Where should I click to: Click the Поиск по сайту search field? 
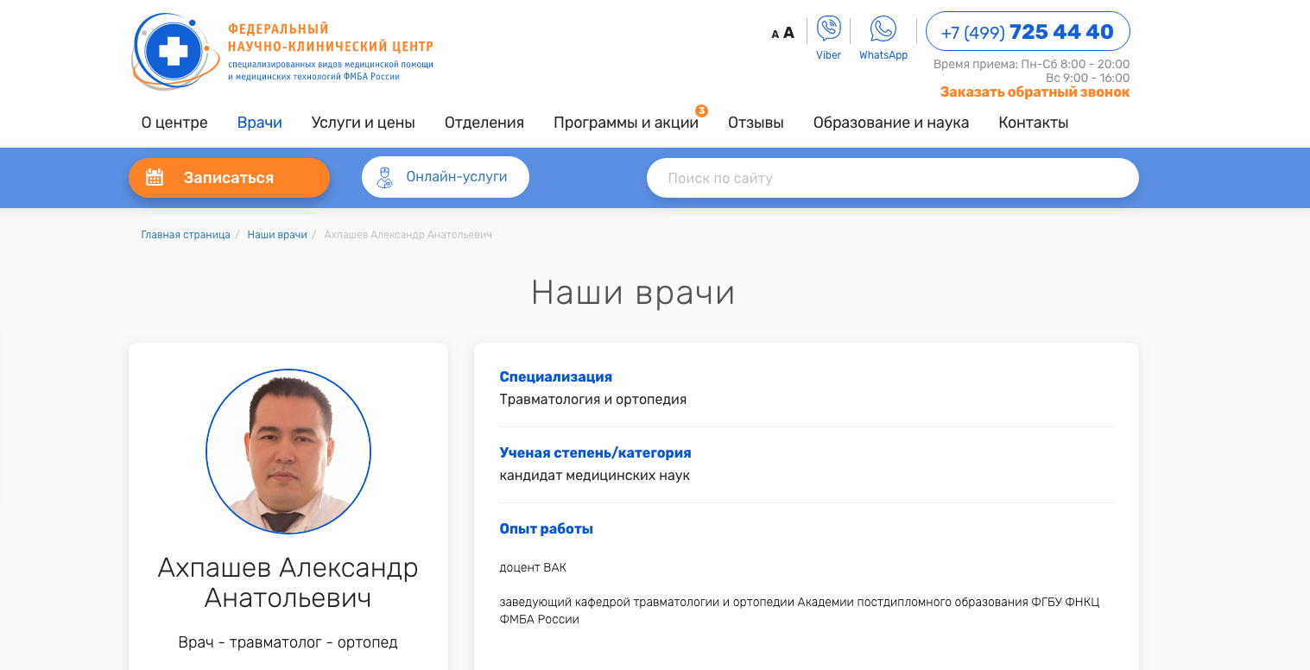(893, 178)
